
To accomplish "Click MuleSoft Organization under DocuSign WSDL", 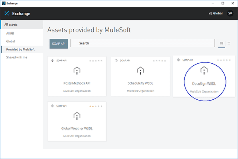I will (204, 91).
